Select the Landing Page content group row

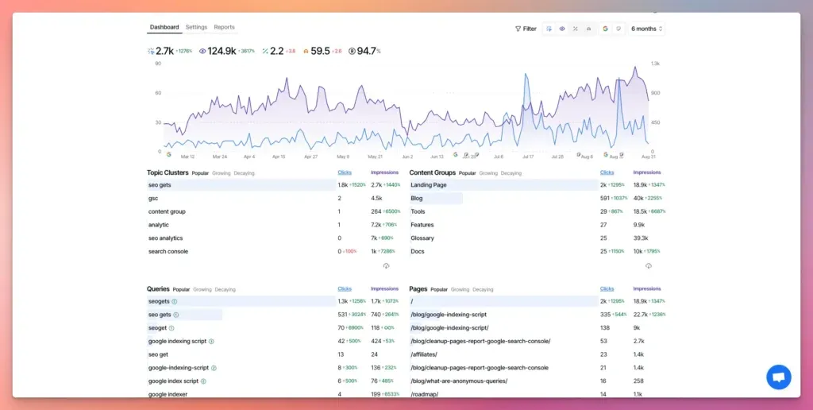click(x=429, y=185)
